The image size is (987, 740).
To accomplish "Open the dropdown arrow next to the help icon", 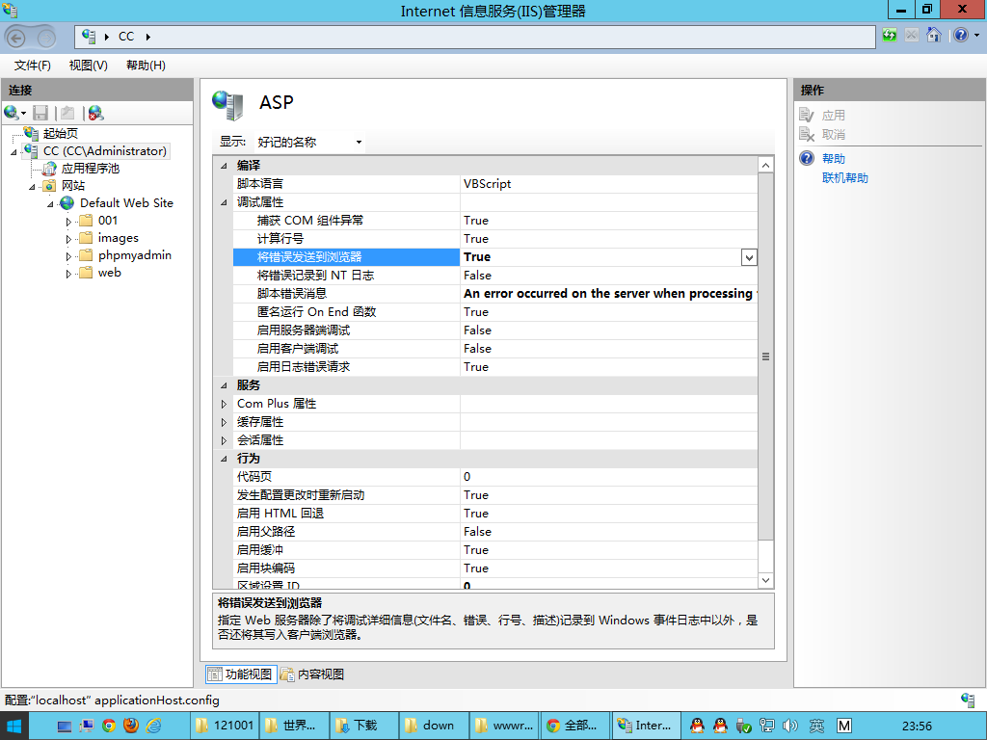I will [x=977, y=36].
